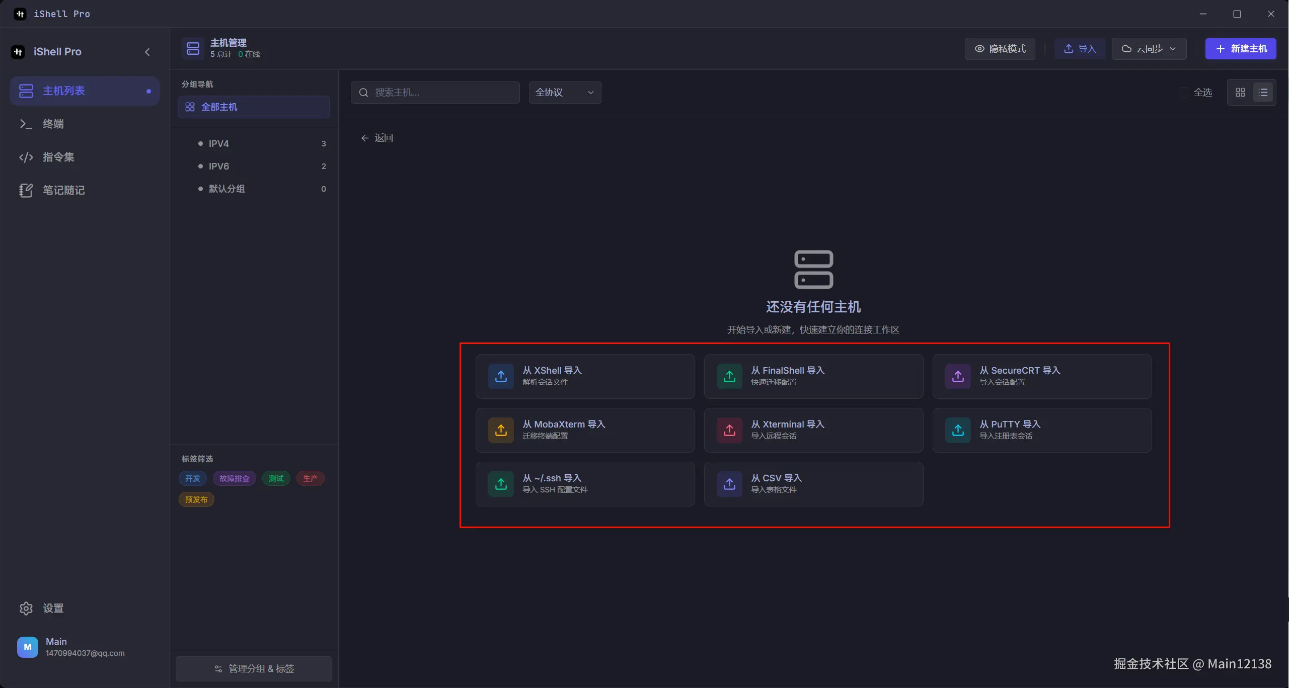The image size is (1289, 688).
Task: Click the FinalShell import upload icon
Action: coord(729,376)
